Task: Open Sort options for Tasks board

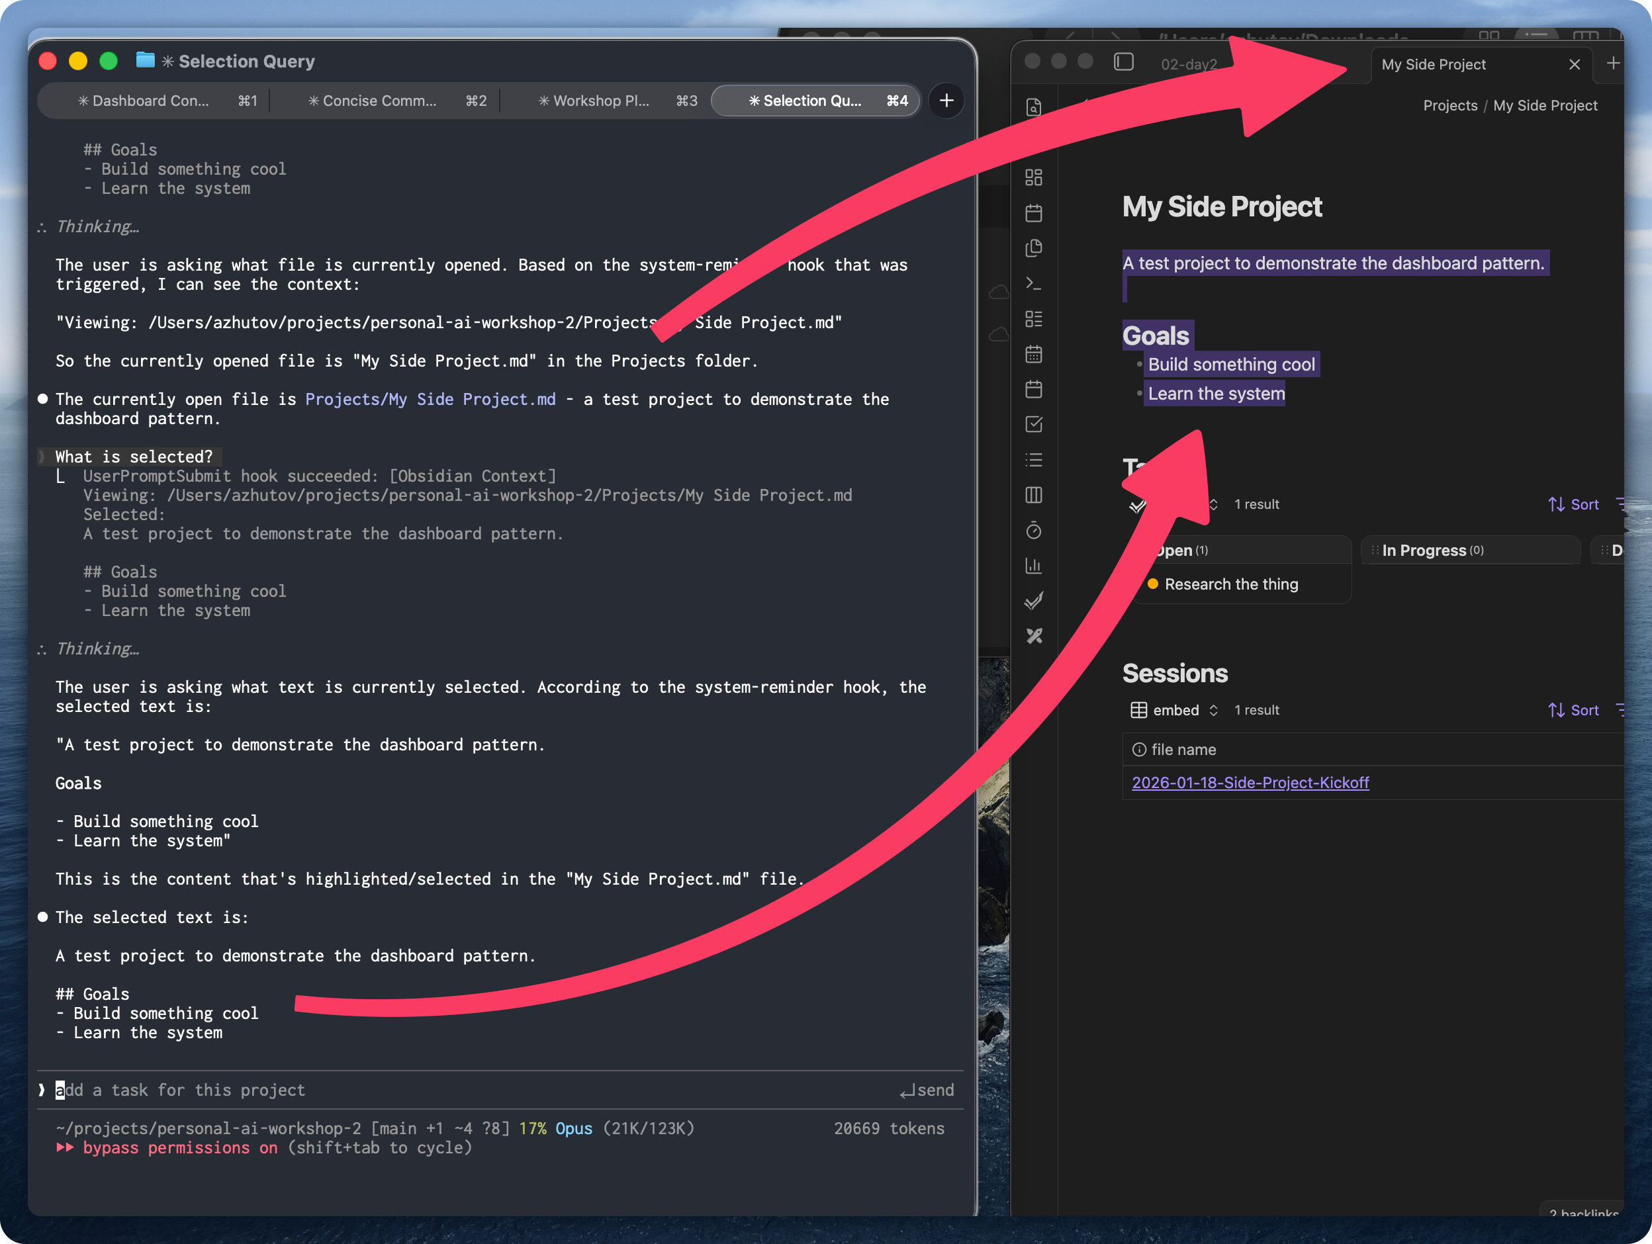Action: 1574,505
